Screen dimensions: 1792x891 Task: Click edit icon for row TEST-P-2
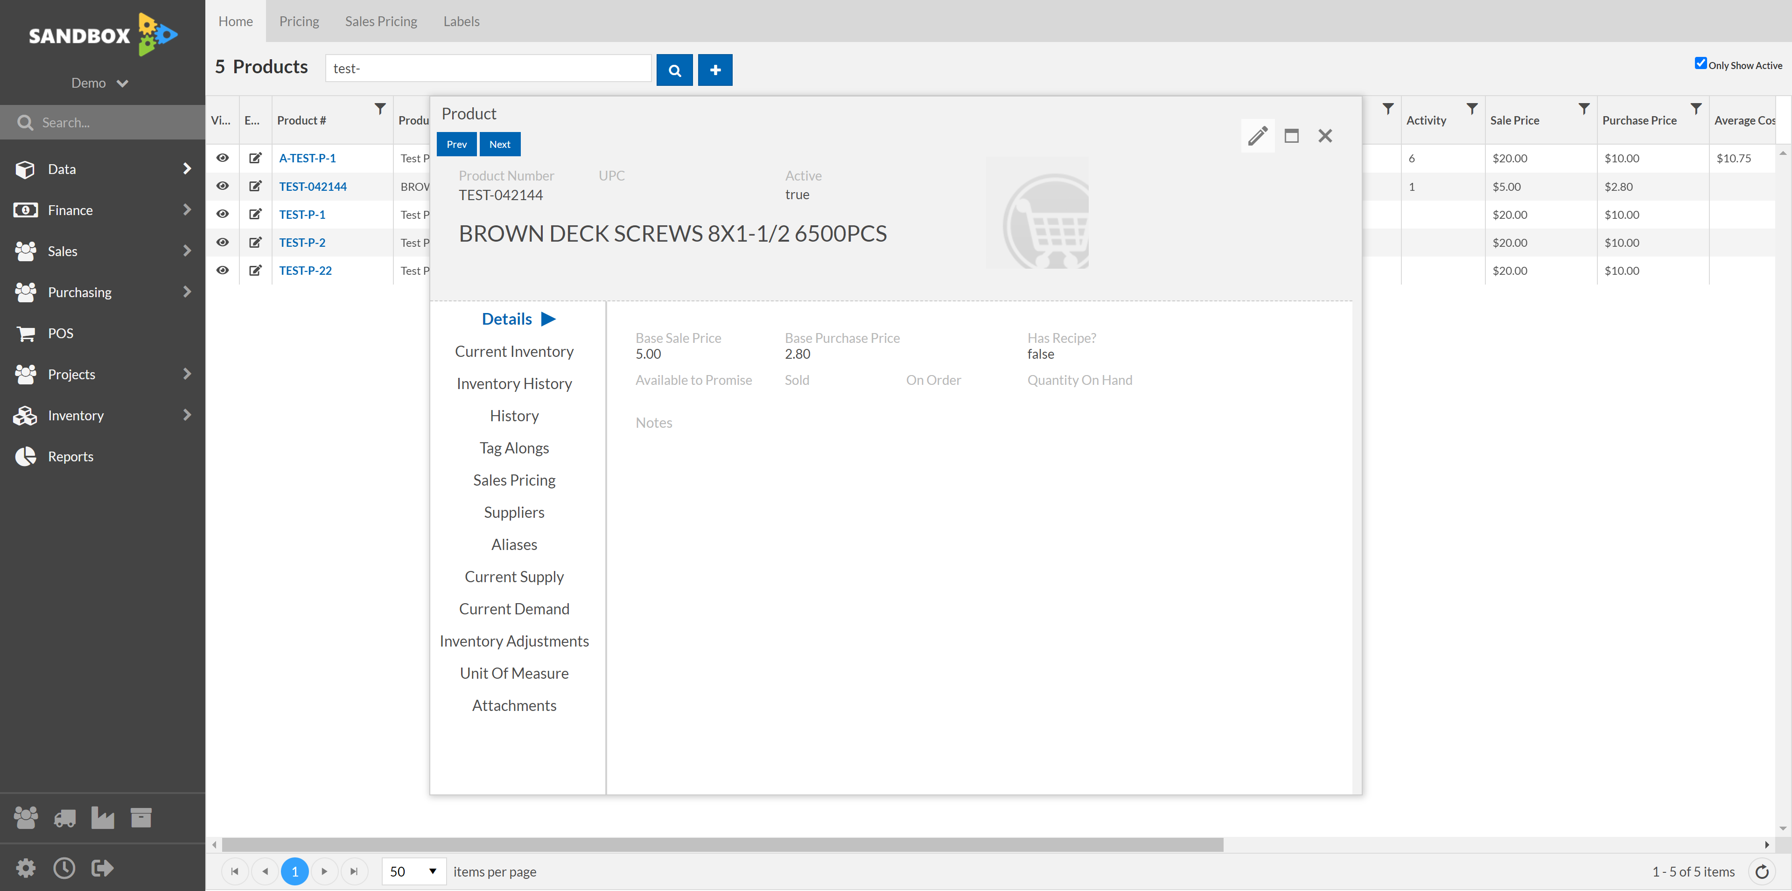255,242
